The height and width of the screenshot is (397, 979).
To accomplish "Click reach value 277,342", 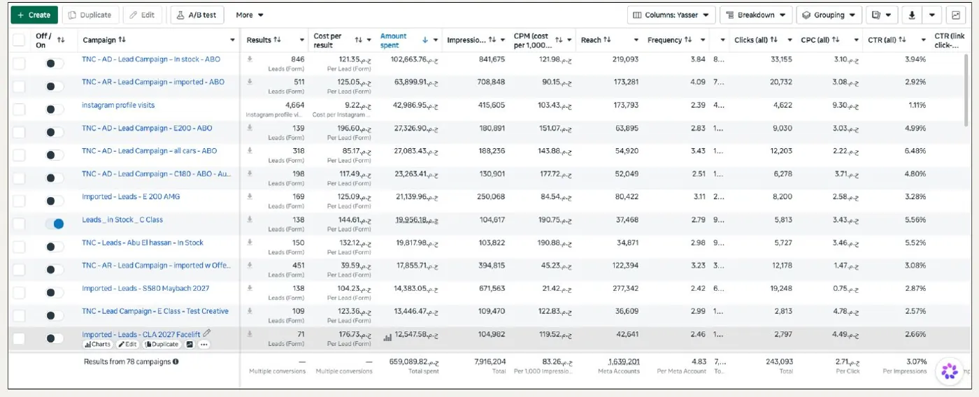I will [624, 288].
